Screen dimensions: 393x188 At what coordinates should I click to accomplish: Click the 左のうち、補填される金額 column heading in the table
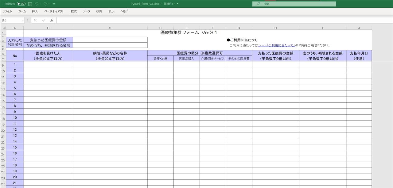(323, 56)
